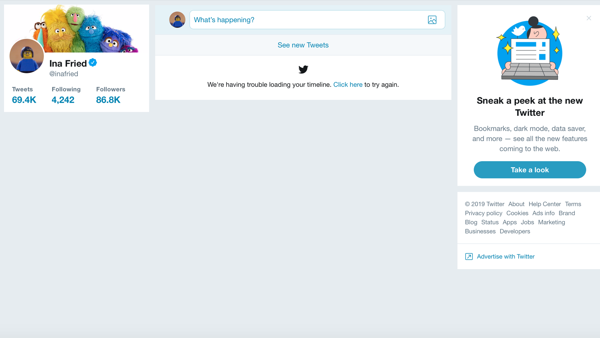This screenshot has height=338, width=600.
Task: Click the Twitter bird logo
Action: 303,69
